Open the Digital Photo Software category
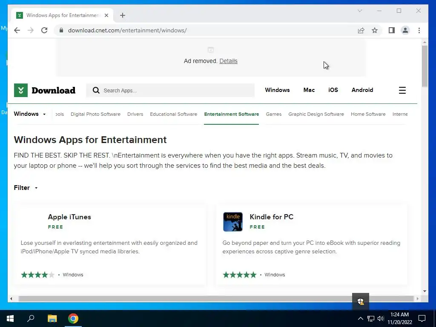This screenshot has height=327, width=436. click(x=95, y=114)
